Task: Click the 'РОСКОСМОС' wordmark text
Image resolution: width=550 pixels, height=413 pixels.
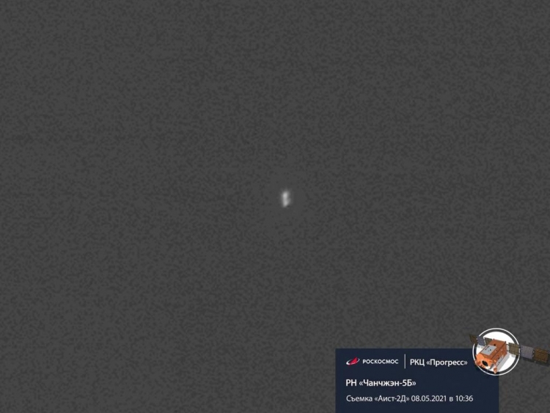Action: [380, 362]
